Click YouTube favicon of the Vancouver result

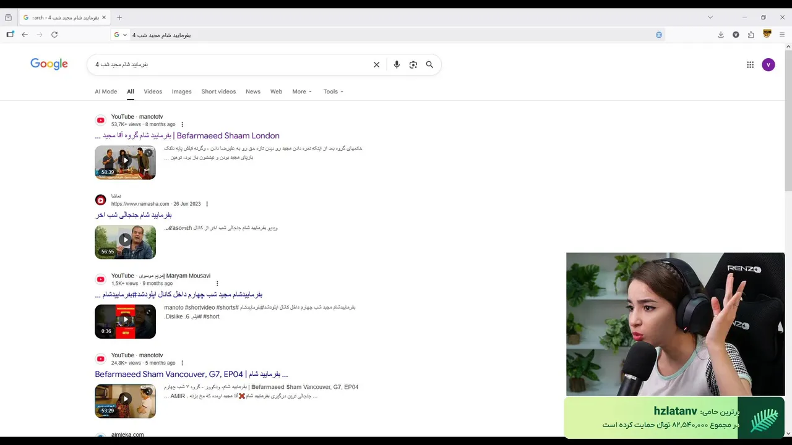click(x=101, y=359)
